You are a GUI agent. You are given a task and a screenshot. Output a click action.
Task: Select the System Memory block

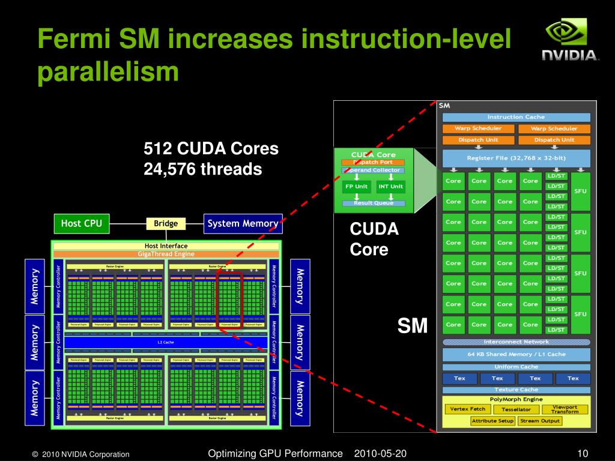(x=243, y=223)
